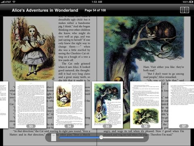The image size is (194, 146).
Task: Click page number 55 badge label
Action: 108,126
